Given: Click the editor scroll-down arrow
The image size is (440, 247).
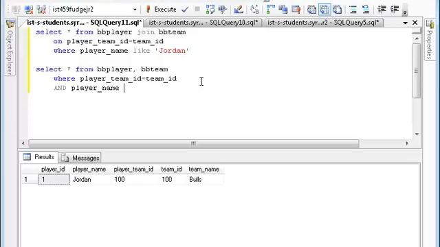Looking at the screenshot, I should pos(417,134).
